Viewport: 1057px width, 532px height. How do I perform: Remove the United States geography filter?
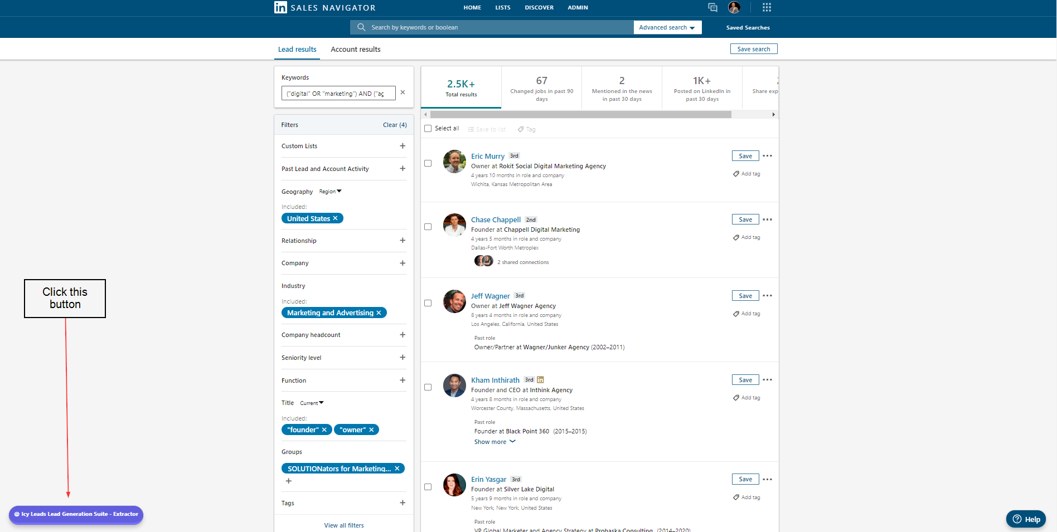click(335, 218)
